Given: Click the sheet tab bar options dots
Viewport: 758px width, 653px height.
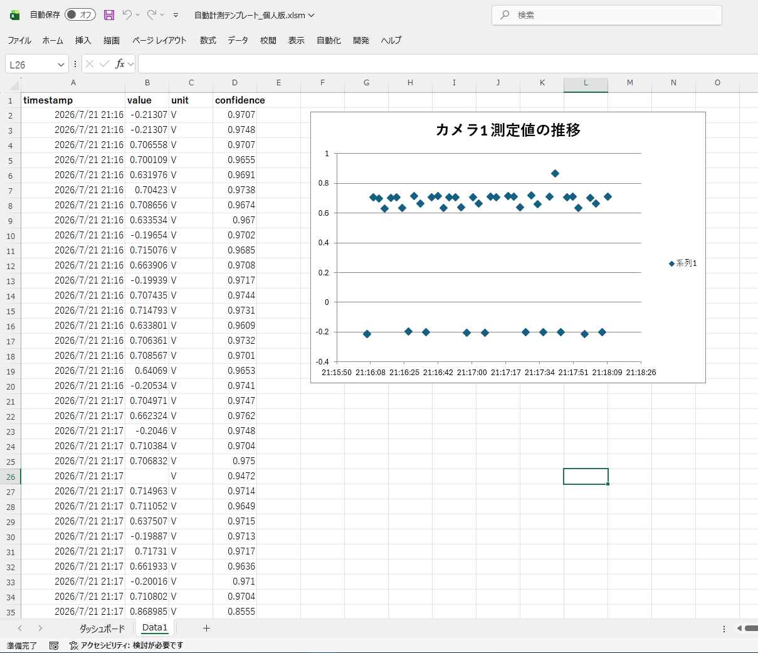Looking at the screenshot, I should [724, 629].
